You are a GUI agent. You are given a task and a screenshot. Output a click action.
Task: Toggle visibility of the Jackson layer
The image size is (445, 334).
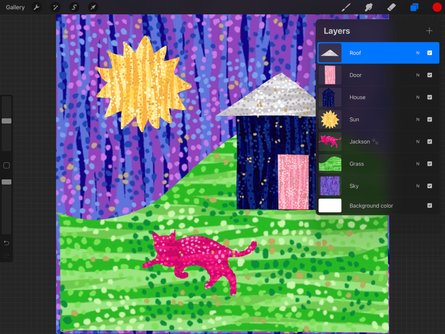point(430,142)
